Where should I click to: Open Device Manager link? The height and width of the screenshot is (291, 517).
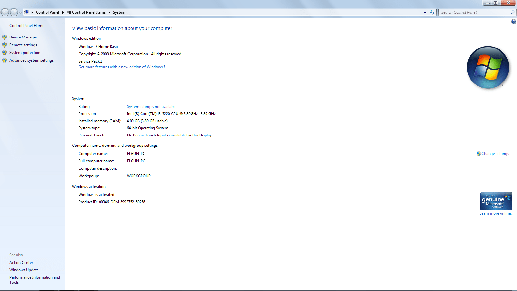click(x=23, y=37)
